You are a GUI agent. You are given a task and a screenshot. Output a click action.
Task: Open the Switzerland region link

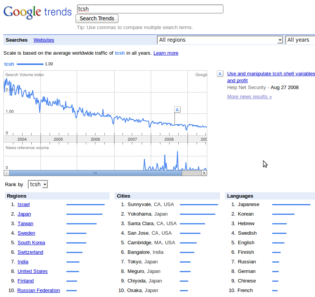tap(30, 252)
